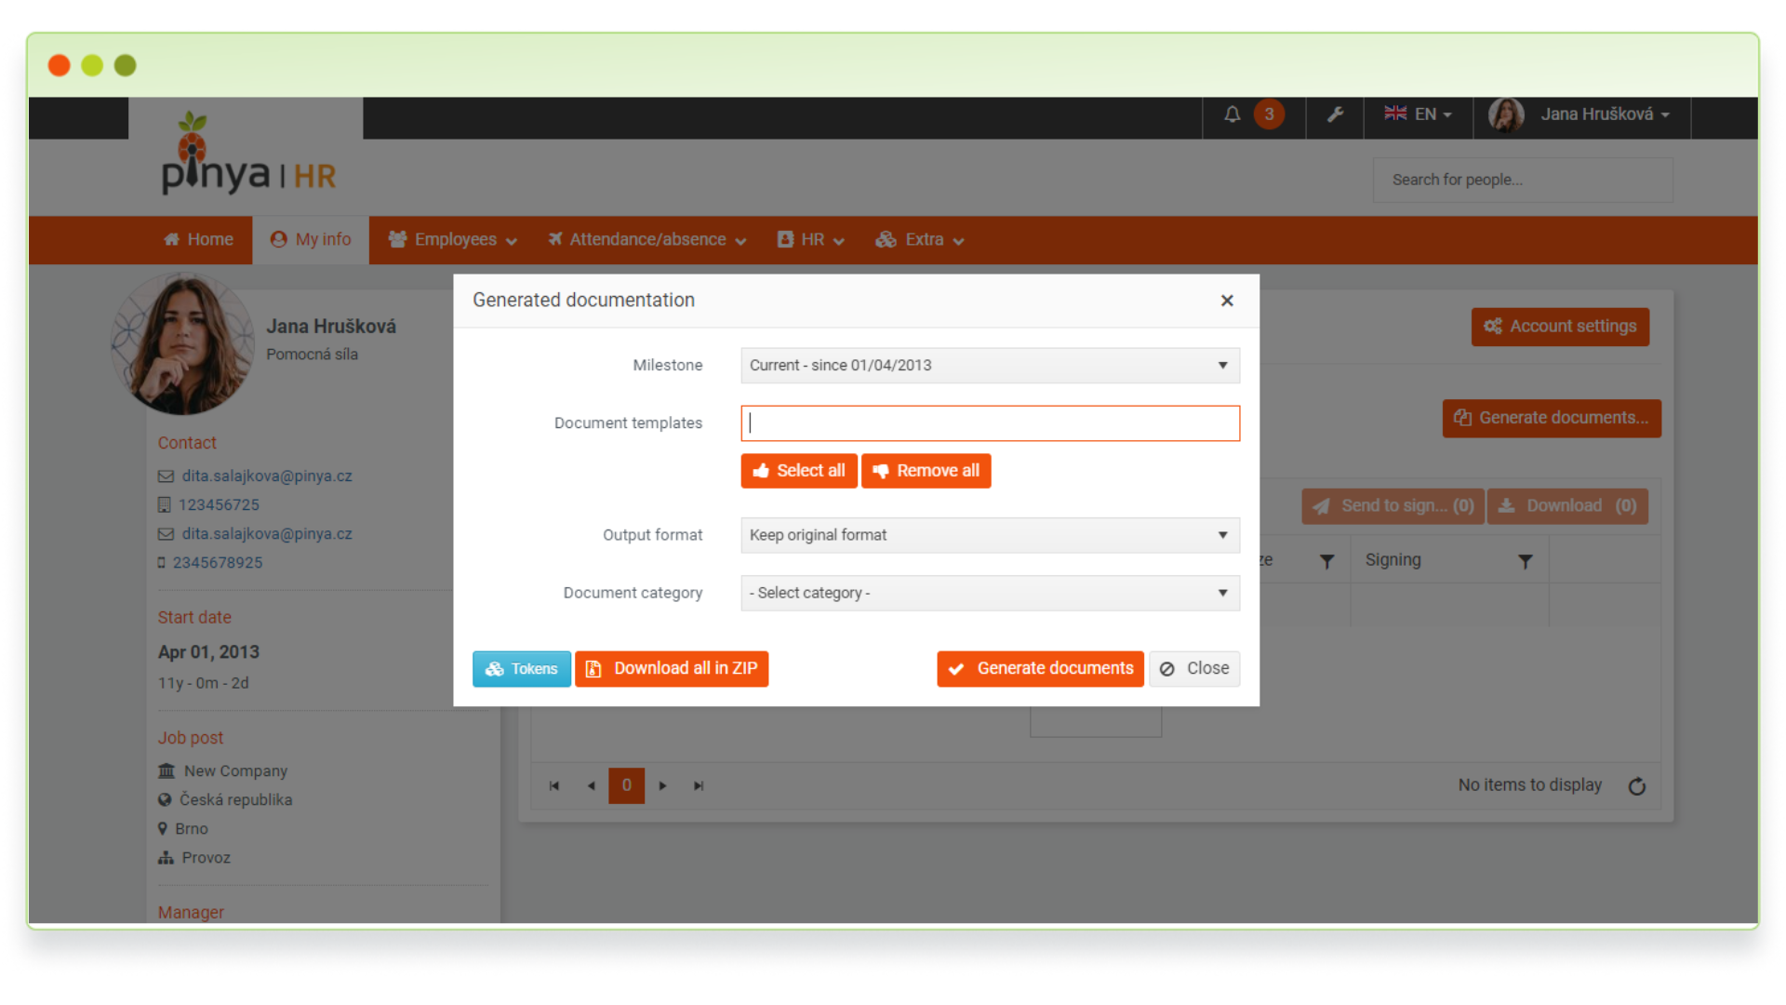The height and width of the screenshot is (1005, 1786).
Task: Click the Generate documents button in dialog
Action: click(x=1040, y=669)
